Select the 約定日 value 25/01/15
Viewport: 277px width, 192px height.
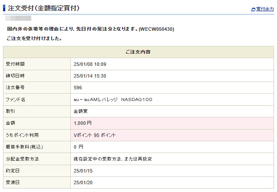pyautogui.click(x=83, y=171)
